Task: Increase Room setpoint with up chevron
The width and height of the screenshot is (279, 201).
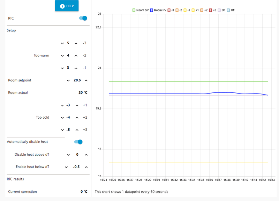Action: pos(85,80)
